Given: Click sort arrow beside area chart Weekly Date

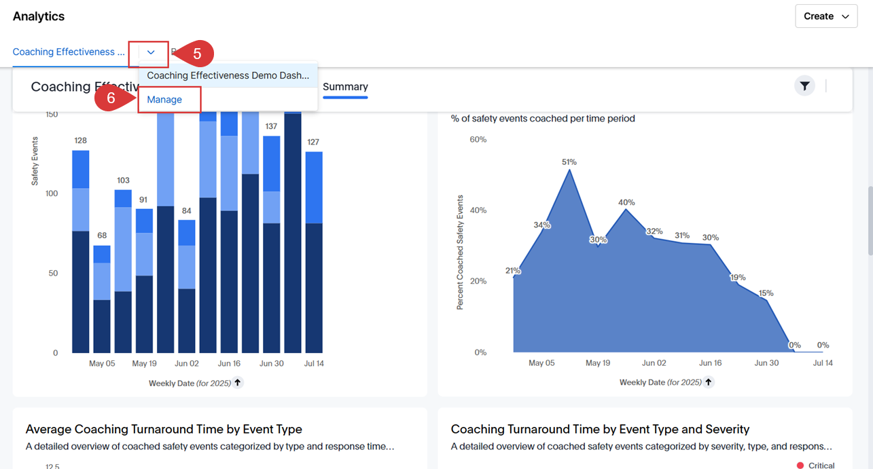Looking at the screenshot, I should point(708,382).
